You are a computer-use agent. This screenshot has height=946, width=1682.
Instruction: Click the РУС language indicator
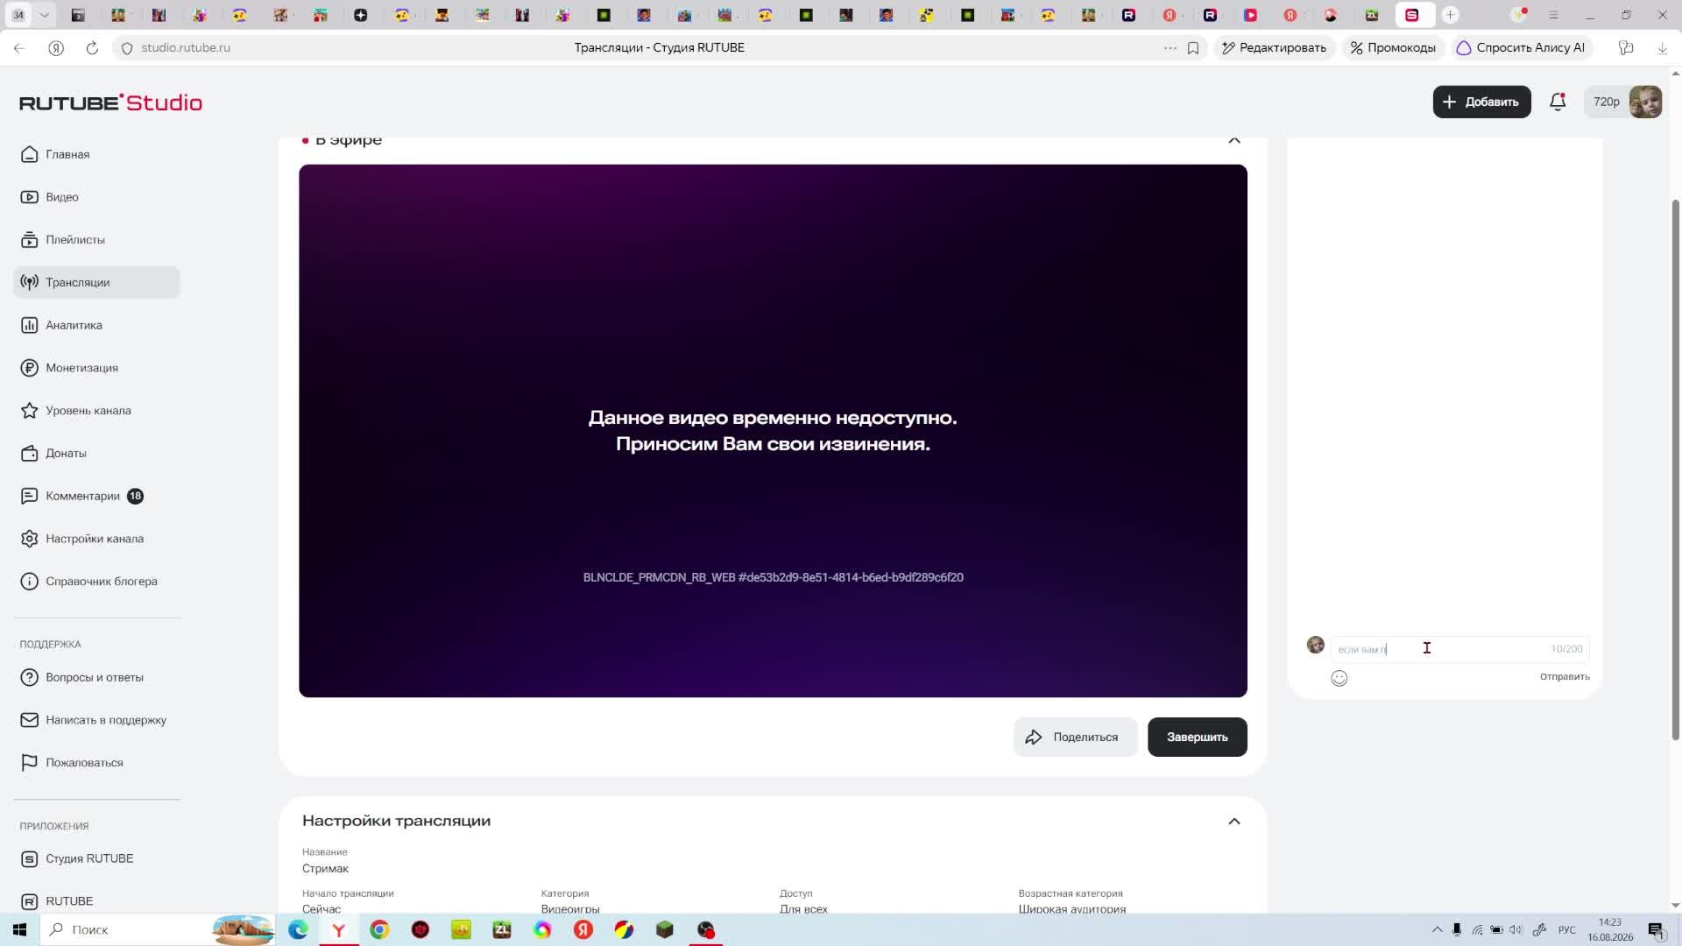click(1566, 929)
